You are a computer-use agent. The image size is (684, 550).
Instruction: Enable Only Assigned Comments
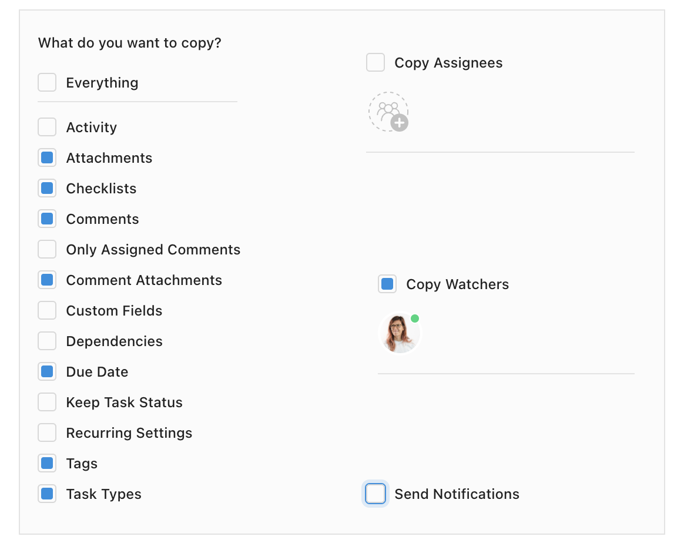[x=47, y=249]
